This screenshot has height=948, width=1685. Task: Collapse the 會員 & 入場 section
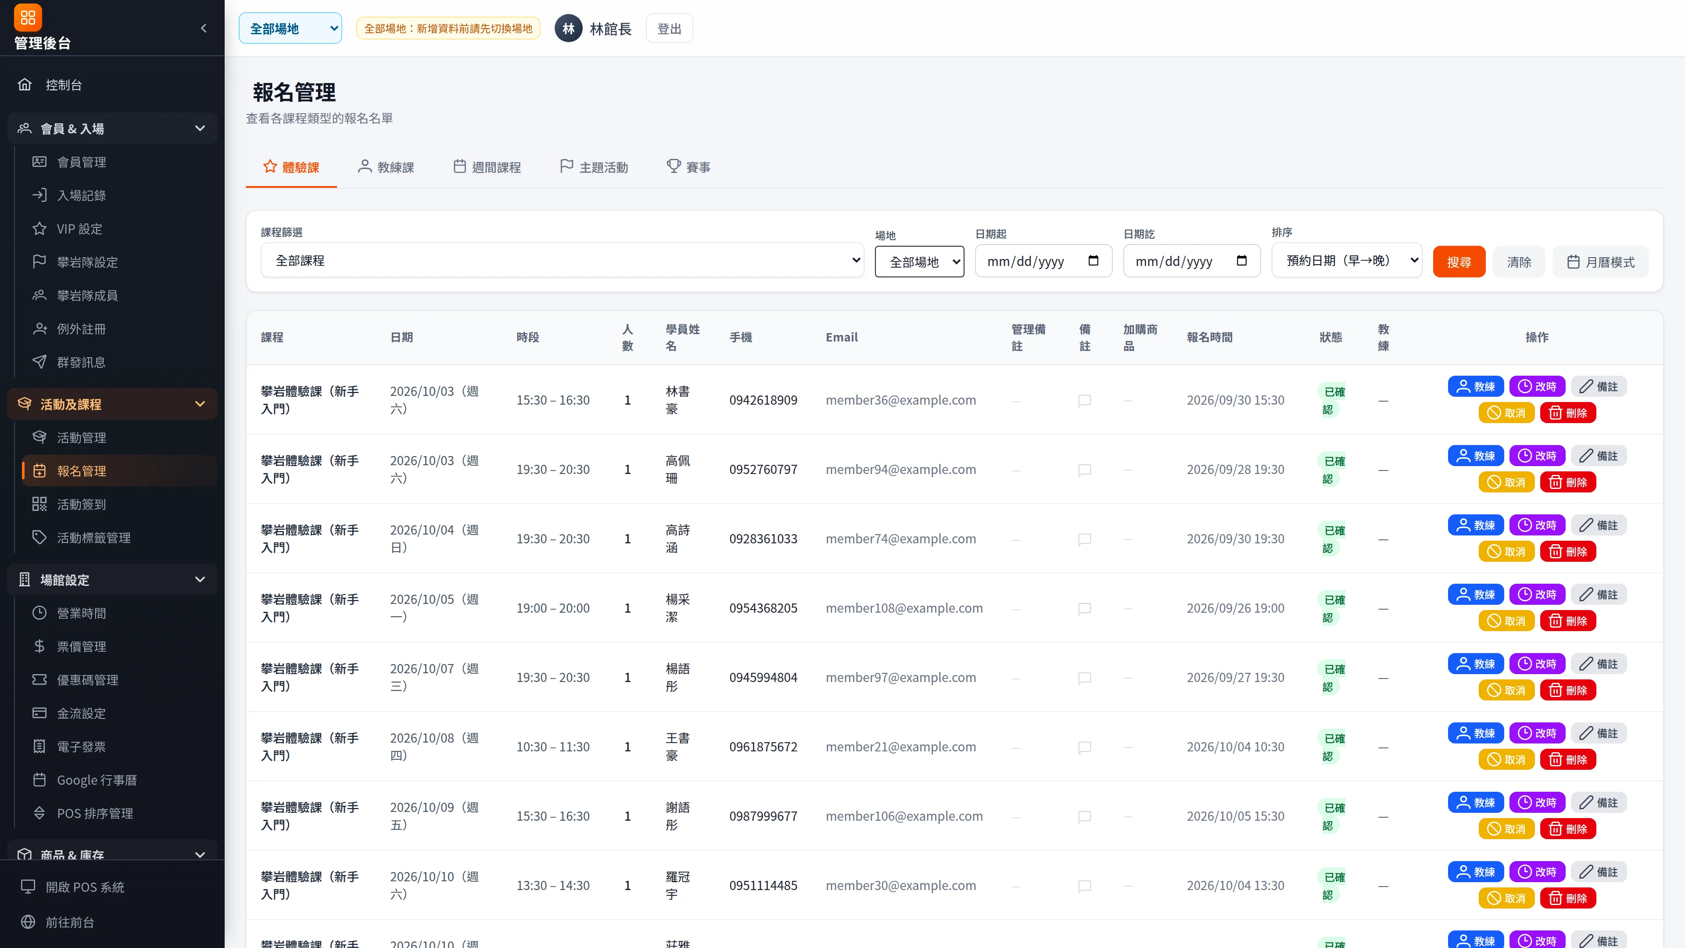pyautogui.click(x=112, y=128)
